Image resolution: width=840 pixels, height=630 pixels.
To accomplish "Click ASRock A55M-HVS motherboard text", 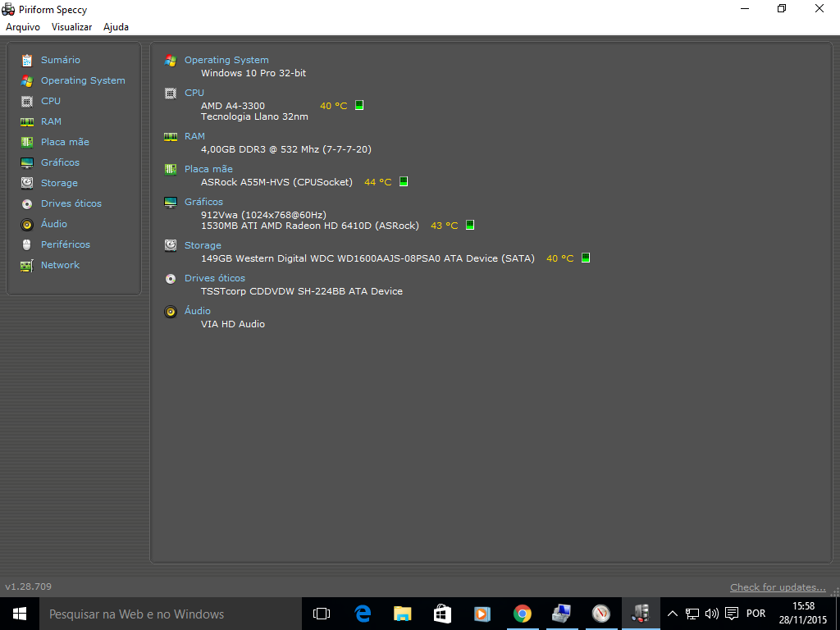I will pyautogui.click(x=277, y=182).
